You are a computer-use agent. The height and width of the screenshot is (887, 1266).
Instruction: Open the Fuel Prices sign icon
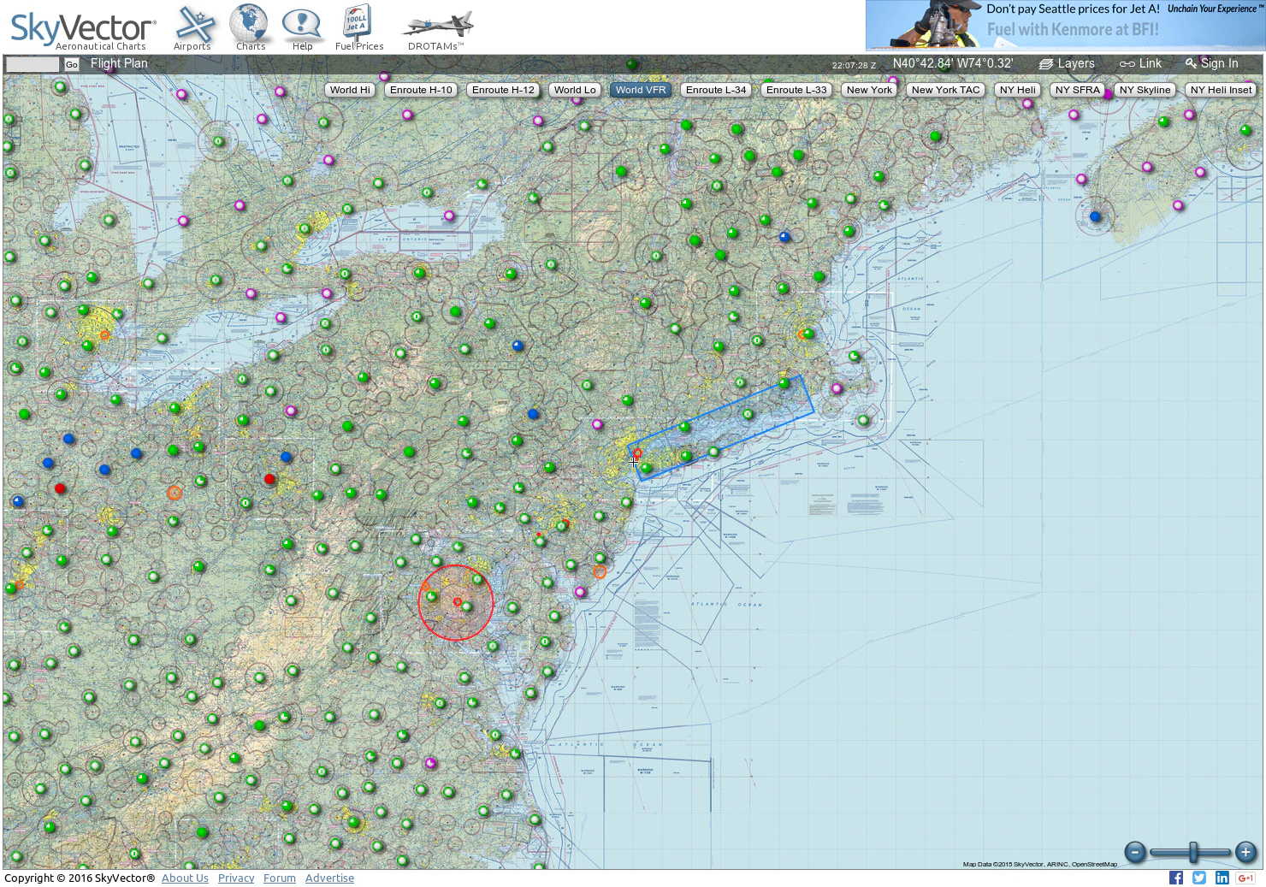click(x=358, y=27)
